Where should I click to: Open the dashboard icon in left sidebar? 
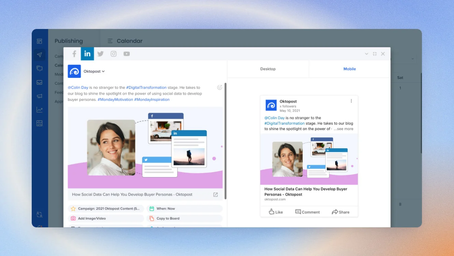[40, 41]
